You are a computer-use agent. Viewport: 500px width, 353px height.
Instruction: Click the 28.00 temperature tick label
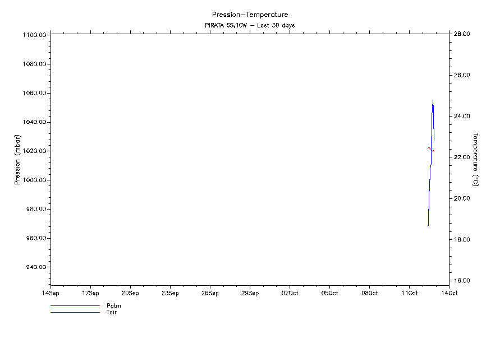[461, 34]
